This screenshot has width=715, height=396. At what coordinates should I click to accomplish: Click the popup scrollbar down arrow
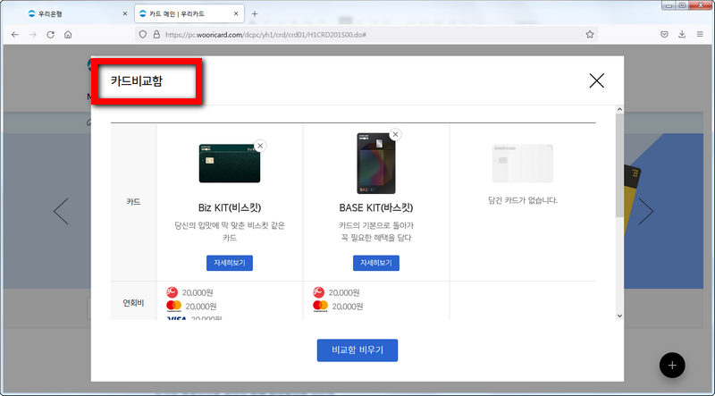pos(619,316)
